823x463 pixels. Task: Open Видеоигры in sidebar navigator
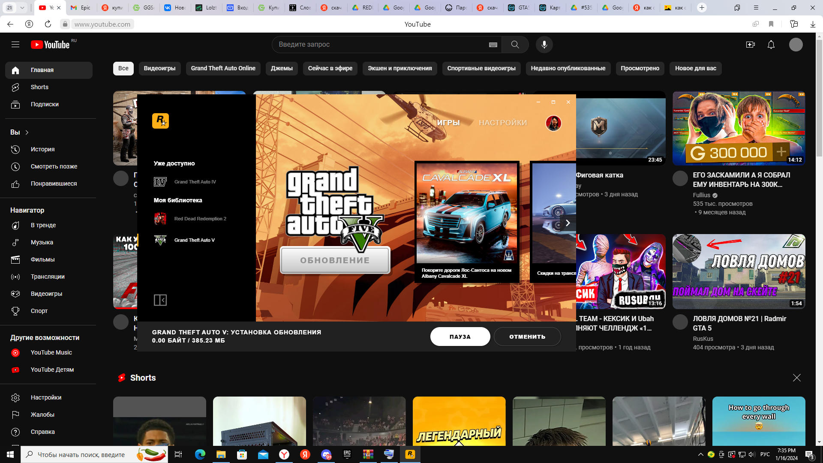49,294
